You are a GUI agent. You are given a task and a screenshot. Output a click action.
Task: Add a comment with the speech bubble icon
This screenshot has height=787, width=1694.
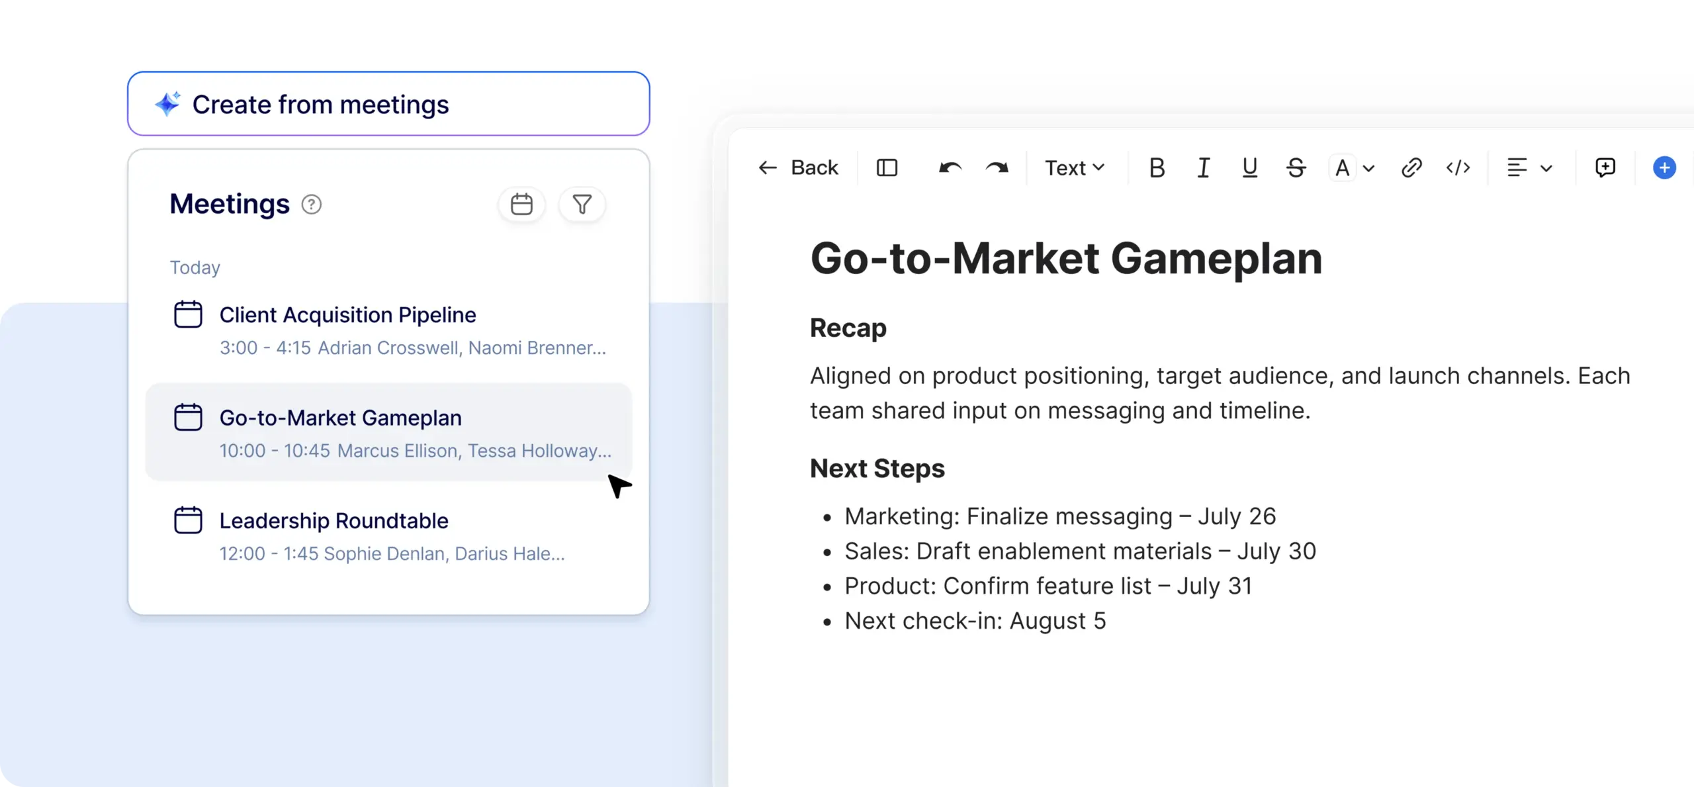(1605, 168)
